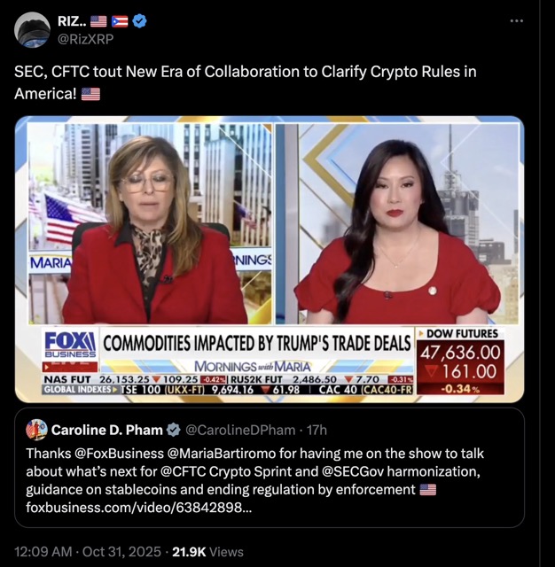Open the @MariaBartiromo mention
Viewport: 555px width, 567px height.
pyautogui.click(x=222, y=453)
